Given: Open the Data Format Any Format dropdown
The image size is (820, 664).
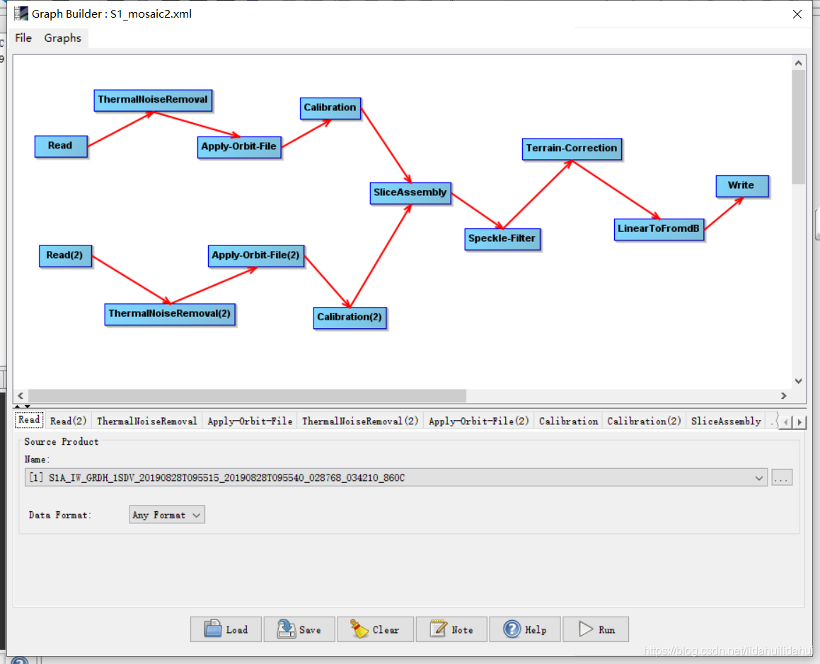Looking at the screenshot, I should (x=167, y=515).
